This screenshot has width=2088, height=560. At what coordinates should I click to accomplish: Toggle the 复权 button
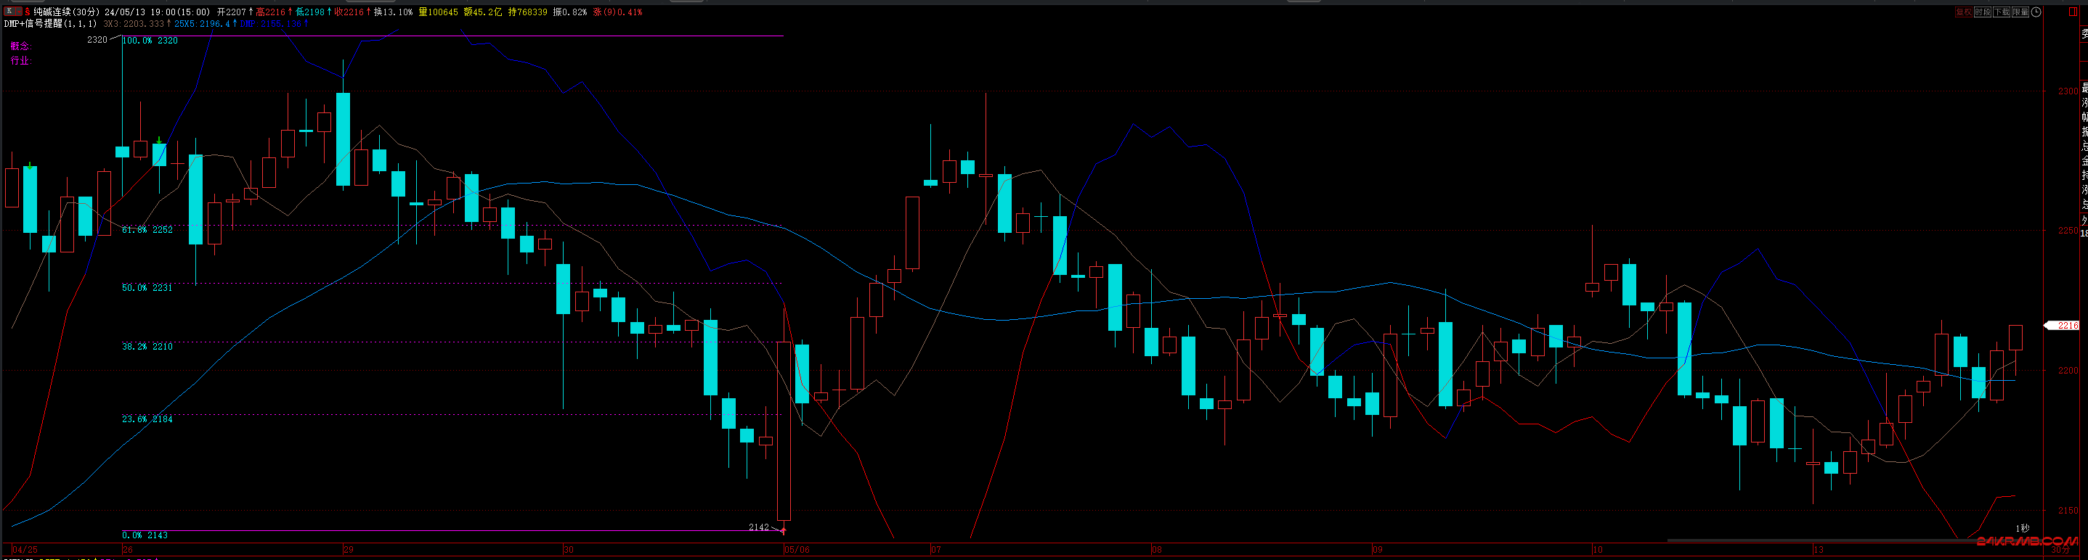pyautogui.click(x=1964, y=12)
